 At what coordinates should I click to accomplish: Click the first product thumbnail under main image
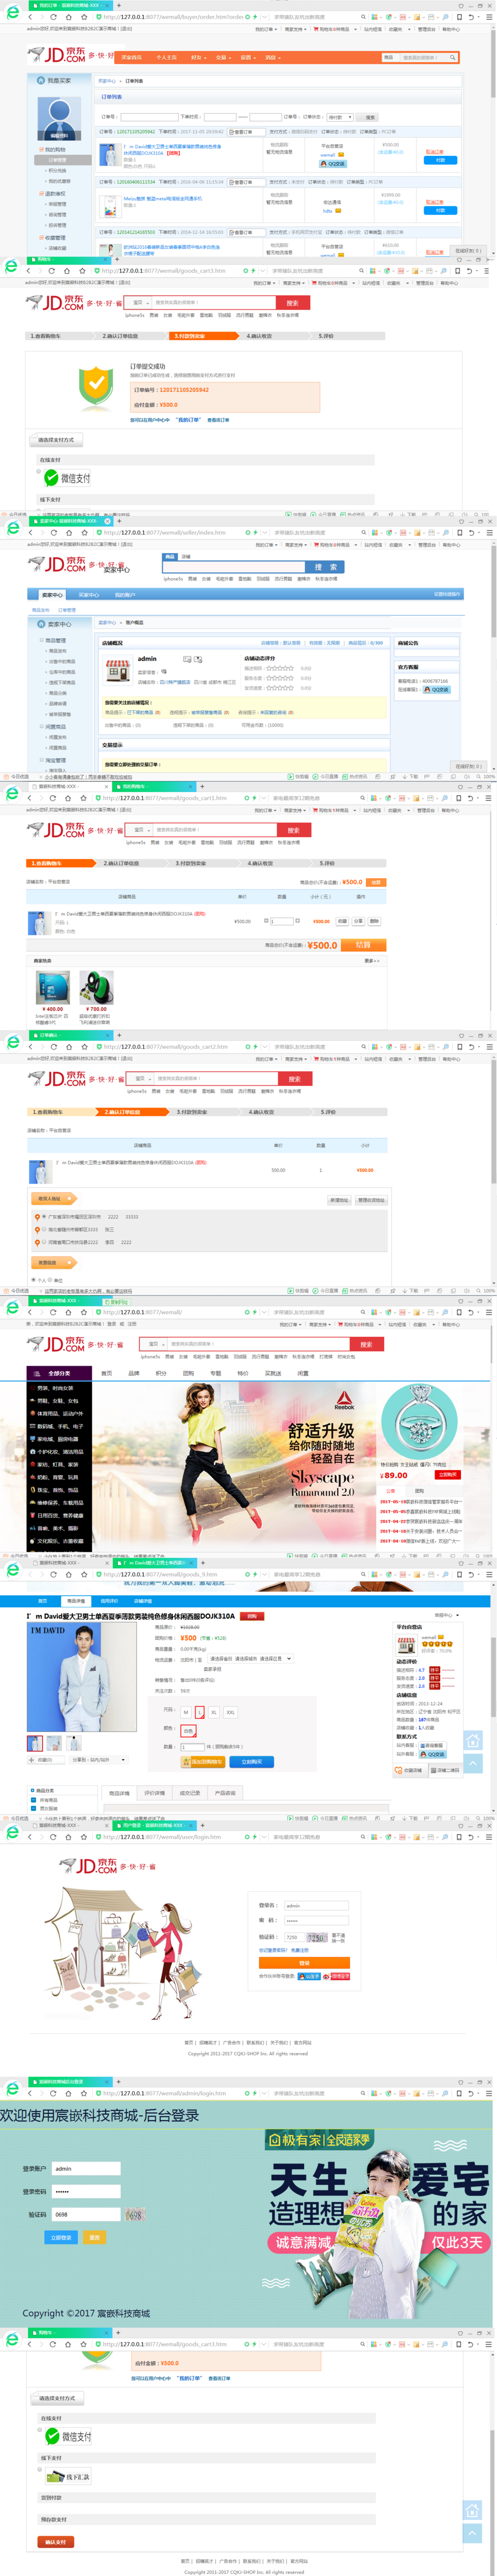[35, 1743]
